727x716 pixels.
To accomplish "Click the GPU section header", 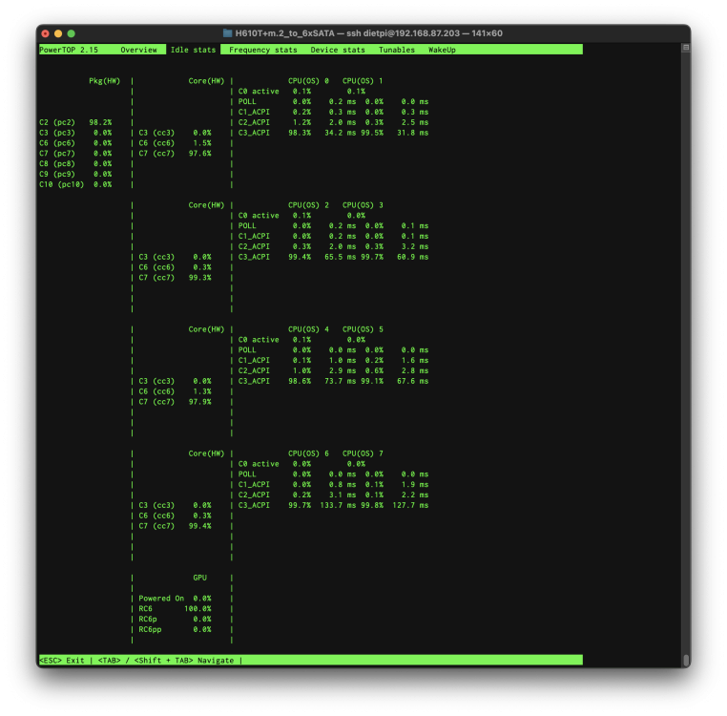I will coord(199,578).
